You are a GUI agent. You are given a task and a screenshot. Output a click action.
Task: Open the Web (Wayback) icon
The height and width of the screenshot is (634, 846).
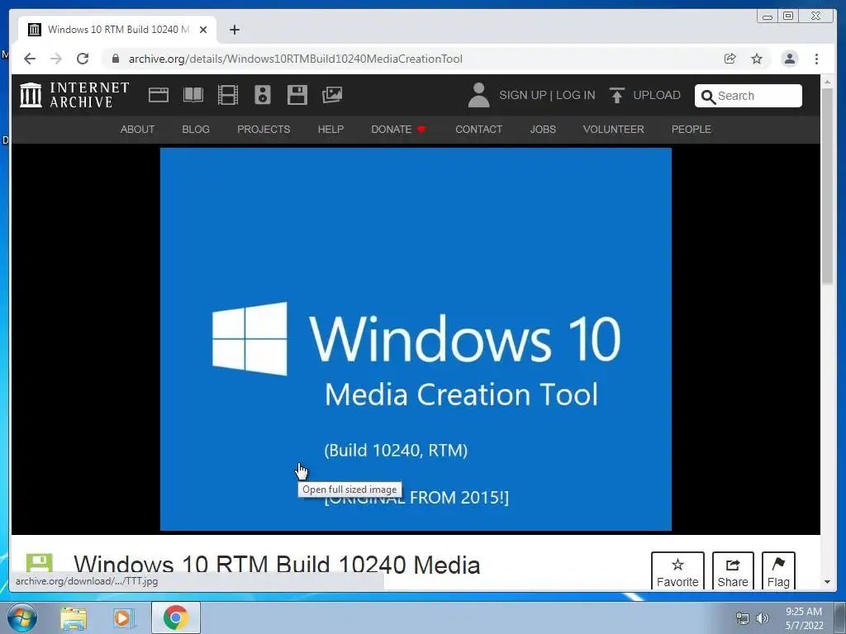tap(159, 96)
